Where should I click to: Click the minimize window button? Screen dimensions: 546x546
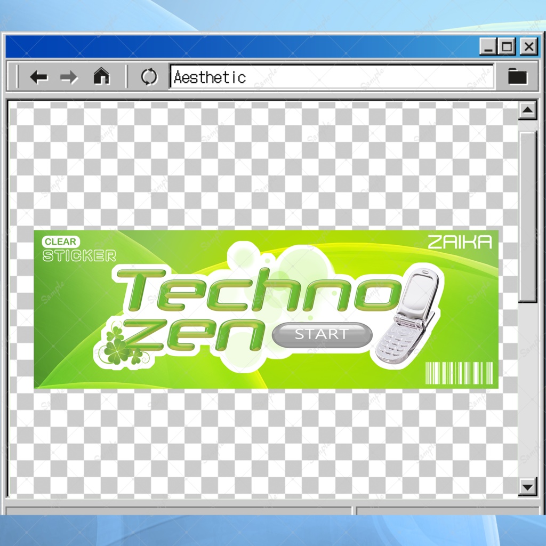pos(488,46)
